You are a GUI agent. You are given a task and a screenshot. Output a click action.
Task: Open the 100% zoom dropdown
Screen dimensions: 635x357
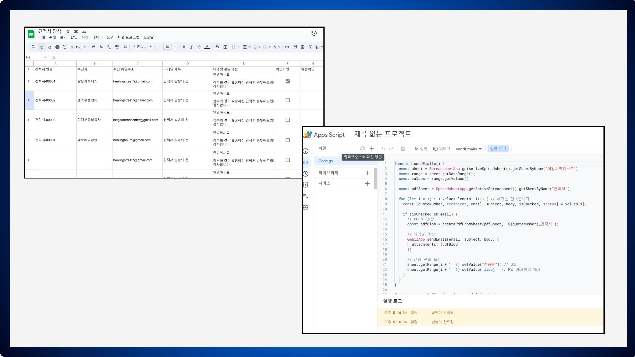(x=78, y=47)
